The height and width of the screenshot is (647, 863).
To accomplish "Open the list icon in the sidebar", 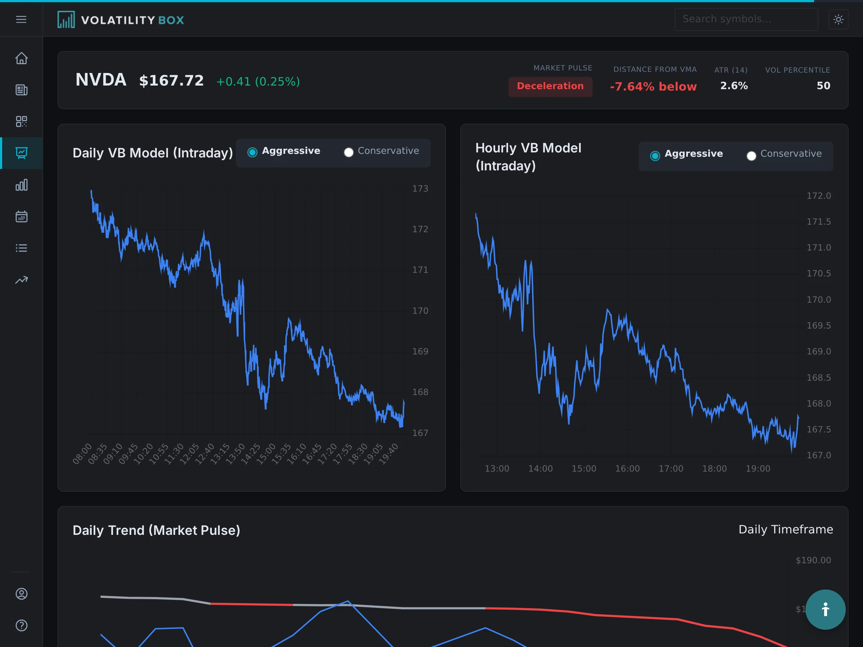I will [x=22, y=248].
